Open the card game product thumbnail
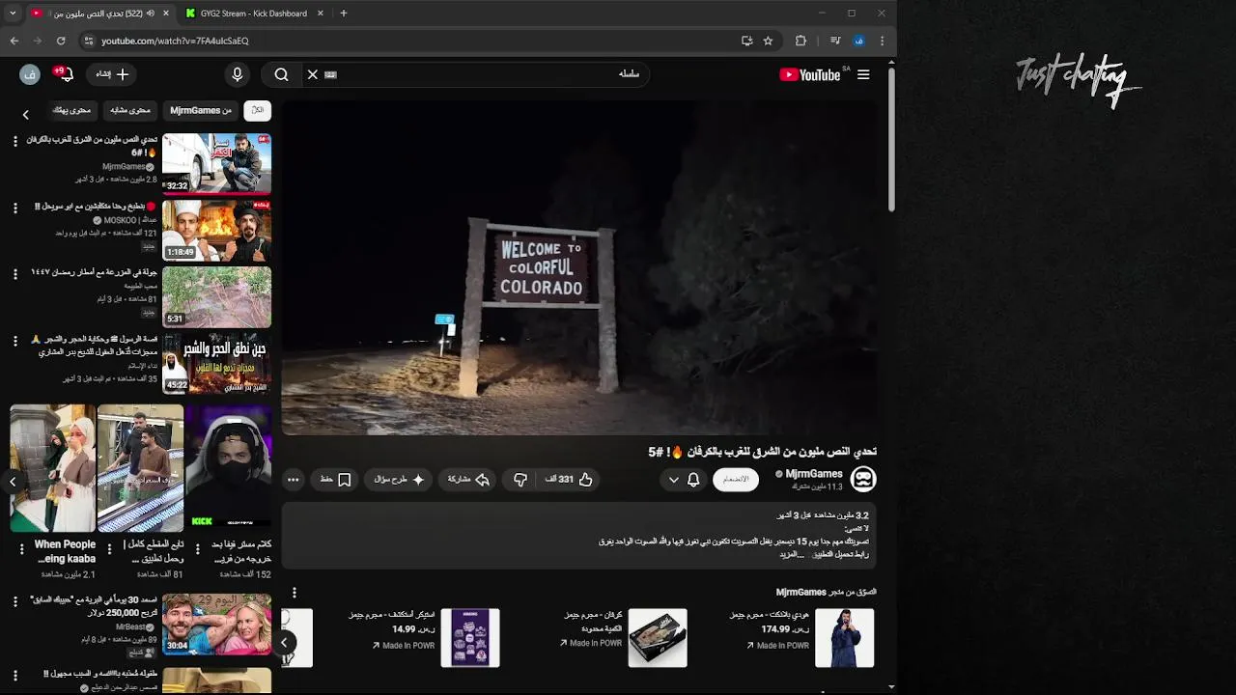The height and width of the screenshot is (695, 1236). click(658, 637)
